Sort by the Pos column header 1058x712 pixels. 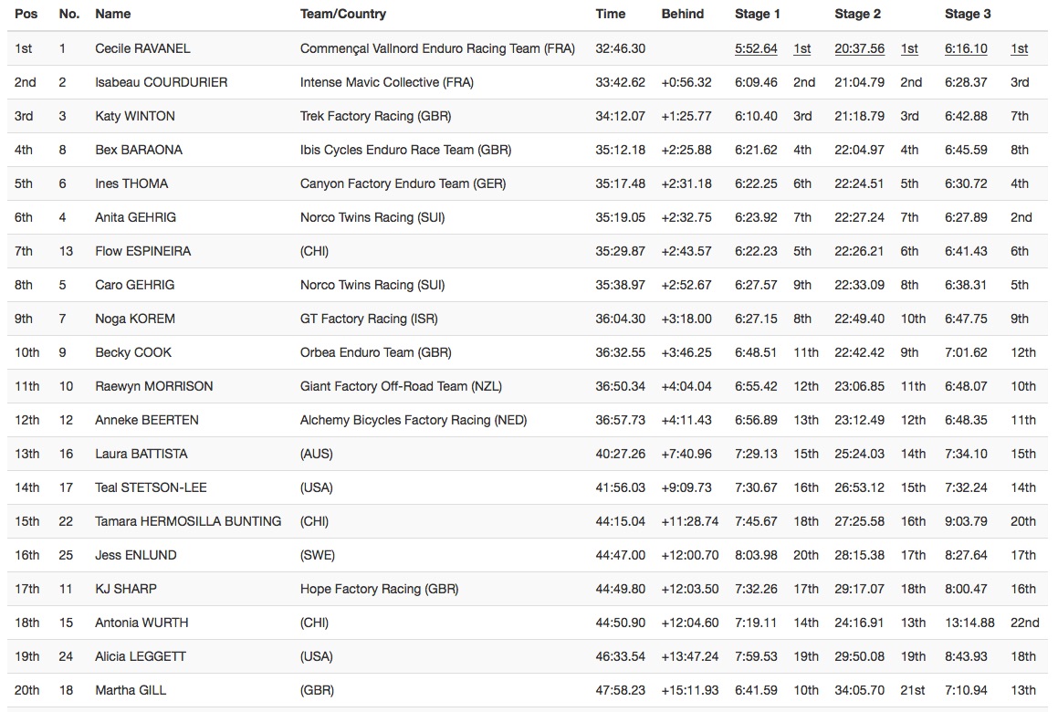(x=26, y=14)
